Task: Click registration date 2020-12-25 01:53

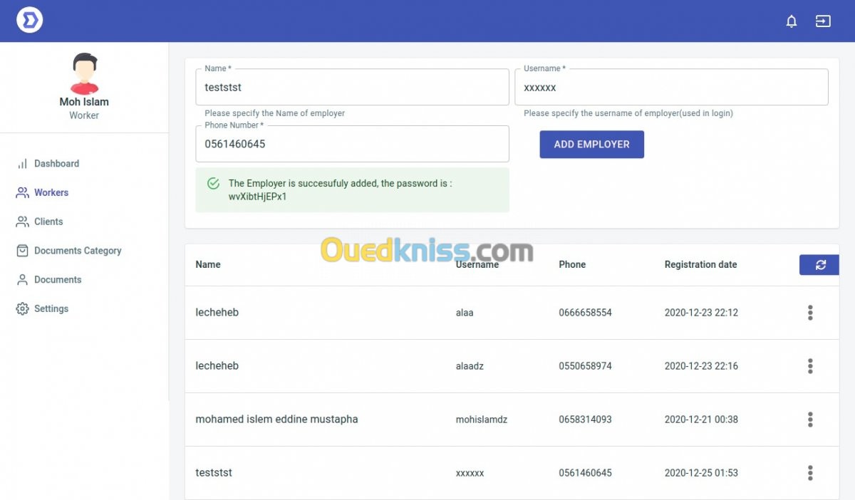Action: [x=701, y=473]
